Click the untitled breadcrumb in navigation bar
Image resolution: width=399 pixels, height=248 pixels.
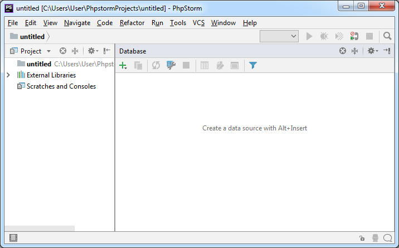(x=32, y=37)
